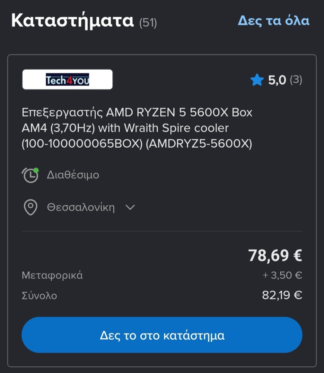Image resolution: width=324 pixels, height=373 pixels.
Task: Tap the availability clock icon
Action: click(x=30, y=175)
